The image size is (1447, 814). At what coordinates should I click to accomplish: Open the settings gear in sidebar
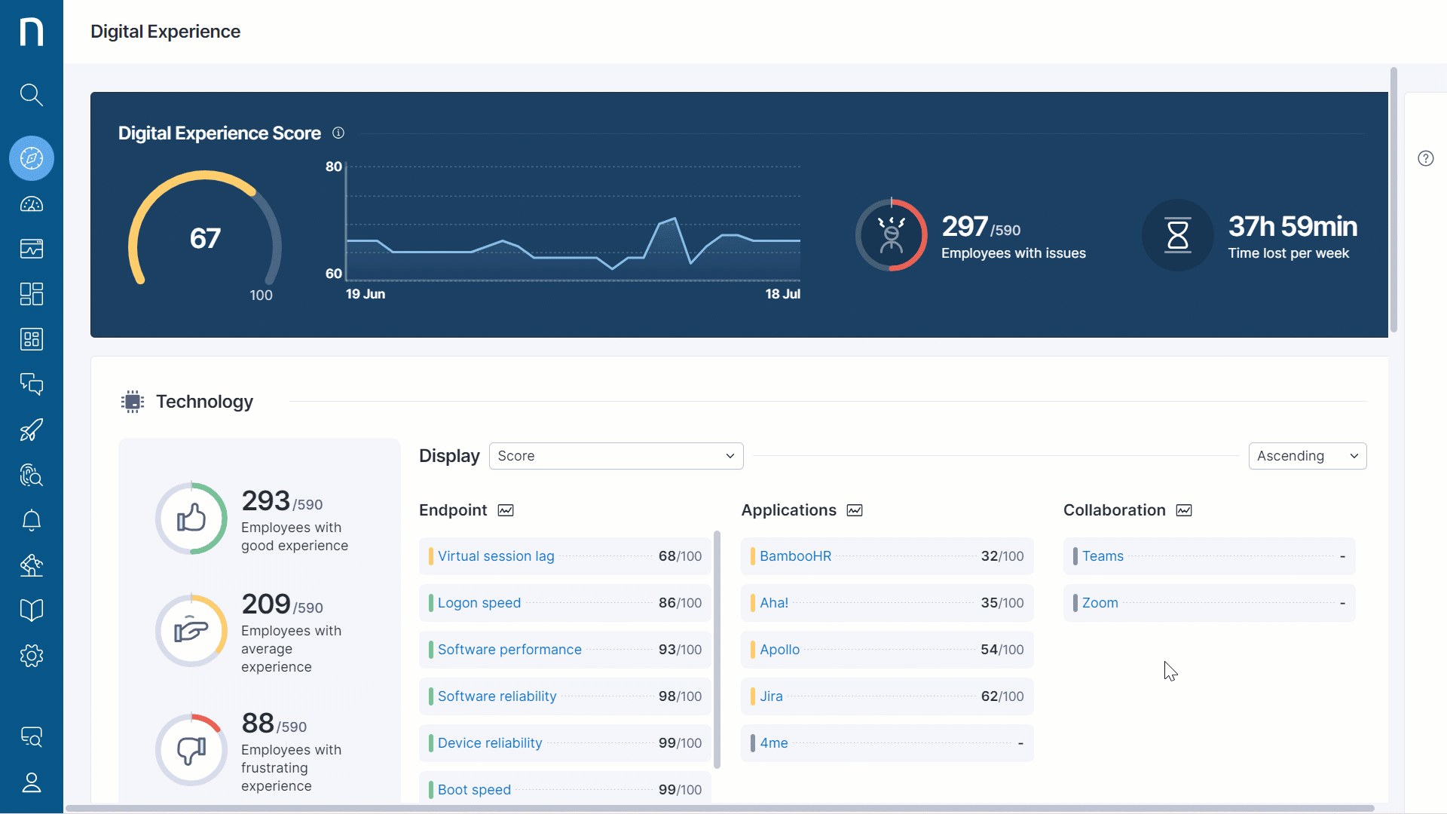coord(31,656)
